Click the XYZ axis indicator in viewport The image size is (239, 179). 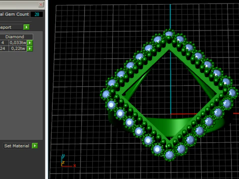[x=68, y=161]
